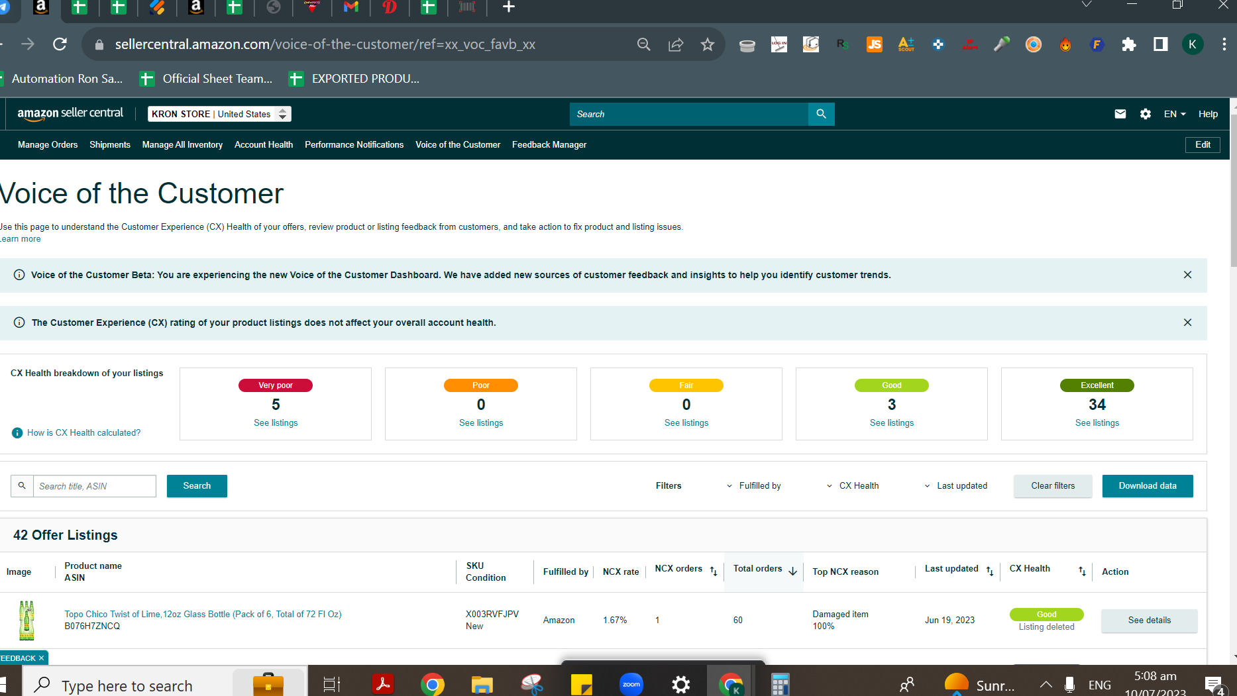1237x696 pixels.
Task: Submit the Seller Central header search
Action: 822,114
